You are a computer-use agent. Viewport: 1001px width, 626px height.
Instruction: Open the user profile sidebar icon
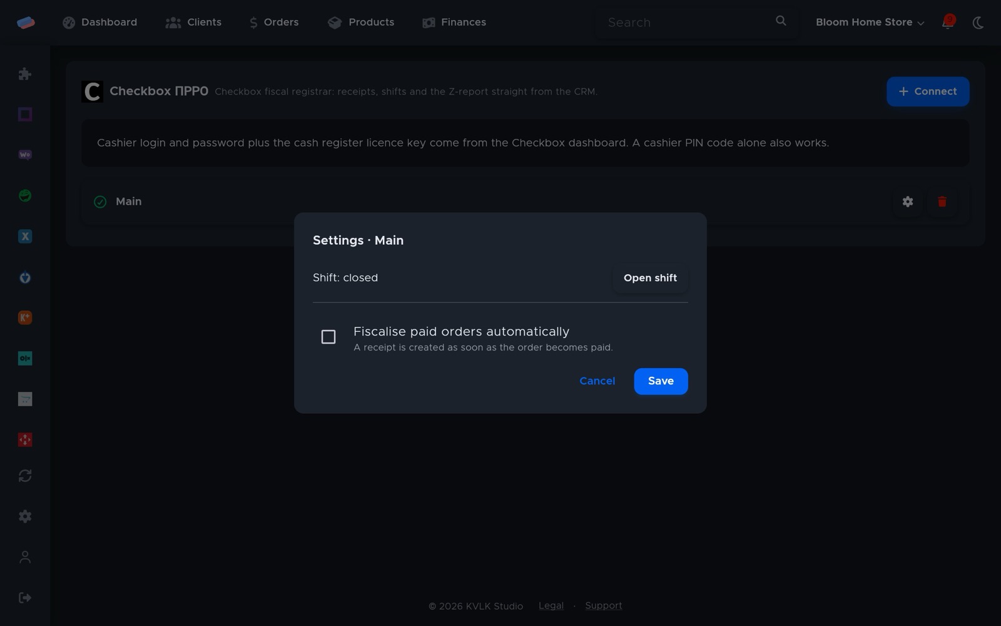[x=25, y=557]
